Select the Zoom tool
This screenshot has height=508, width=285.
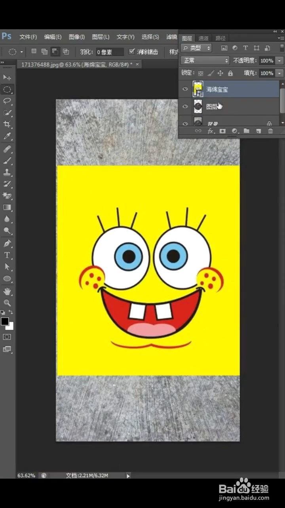pyautogui.click(x=7, y=303)
